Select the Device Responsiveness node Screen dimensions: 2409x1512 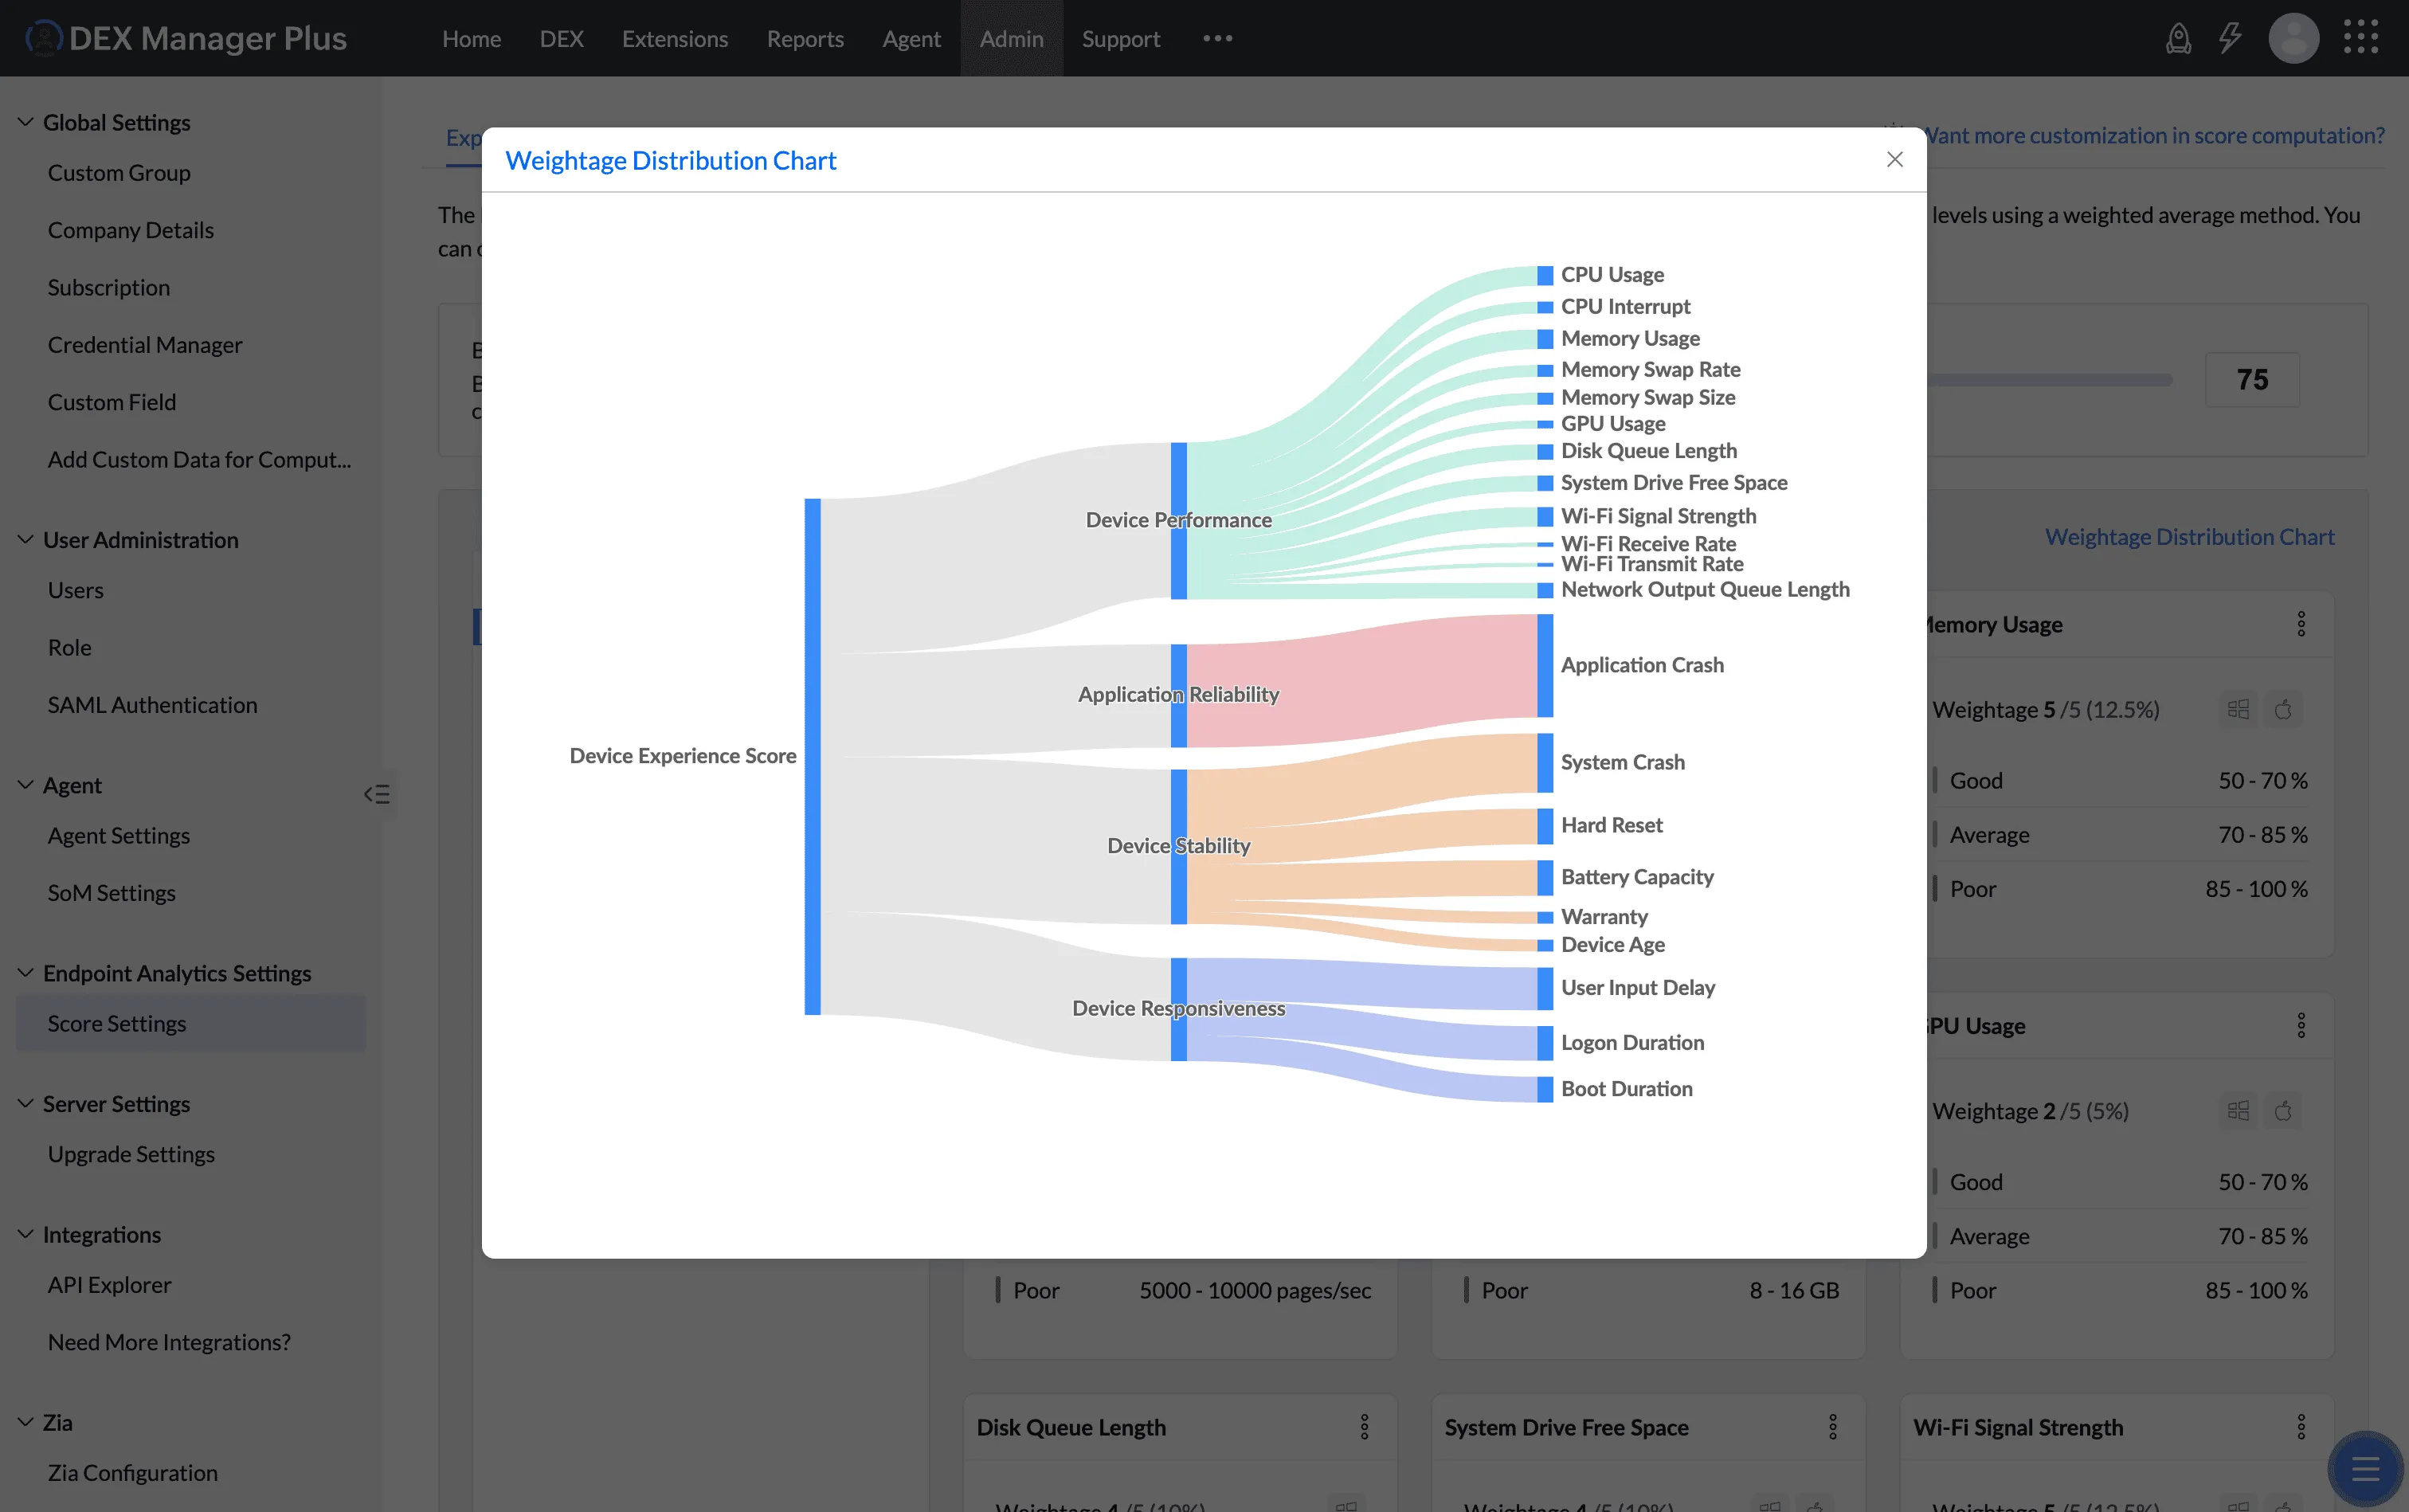click(1179, 1009)
